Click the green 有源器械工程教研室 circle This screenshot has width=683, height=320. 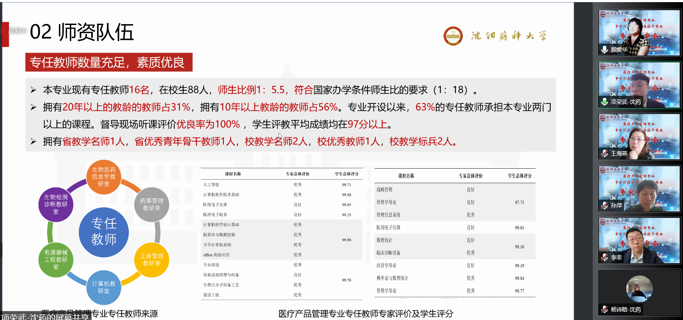point(56,259)
